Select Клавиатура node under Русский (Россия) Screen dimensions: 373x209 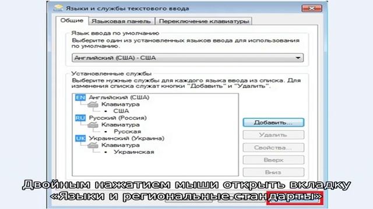[x=121, y=125]
